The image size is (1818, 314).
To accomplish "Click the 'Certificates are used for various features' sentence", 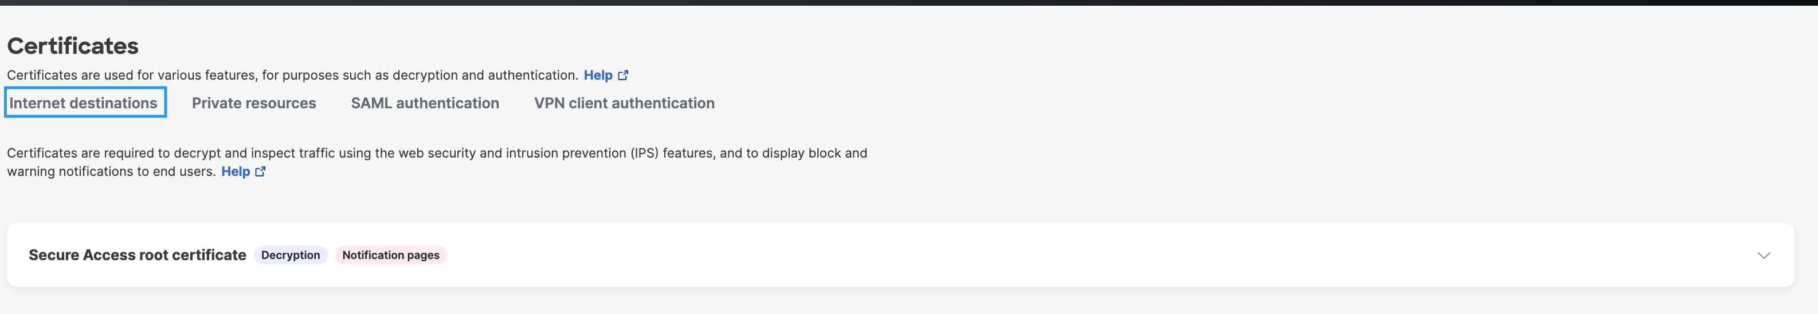I will click(x=292, y=75).
